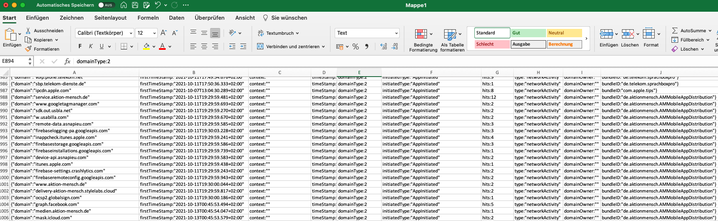Click the Kopieren button
718x221 pixels.
[39, 40]
